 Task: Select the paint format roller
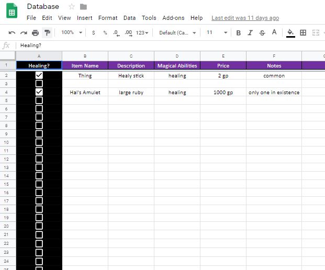(x=47, y=32)
